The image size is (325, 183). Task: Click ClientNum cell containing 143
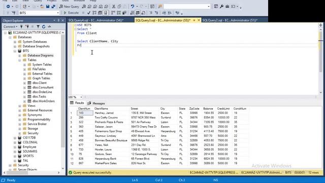[85, 113]
